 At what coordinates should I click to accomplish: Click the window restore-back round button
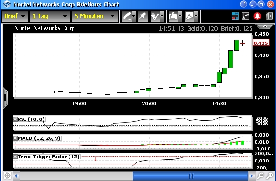[x=244, y=4]
